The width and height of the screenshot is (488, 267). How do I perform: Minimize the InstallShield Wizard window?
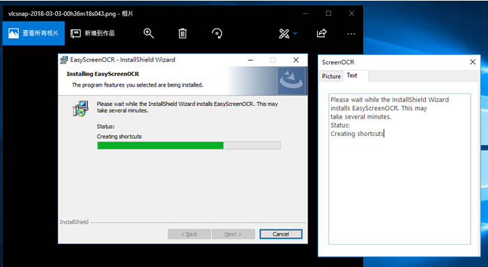(x=250, y=60)
